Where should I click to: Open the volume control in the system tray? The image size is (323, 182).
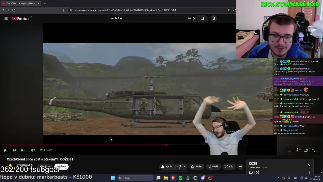coord(306,178)
